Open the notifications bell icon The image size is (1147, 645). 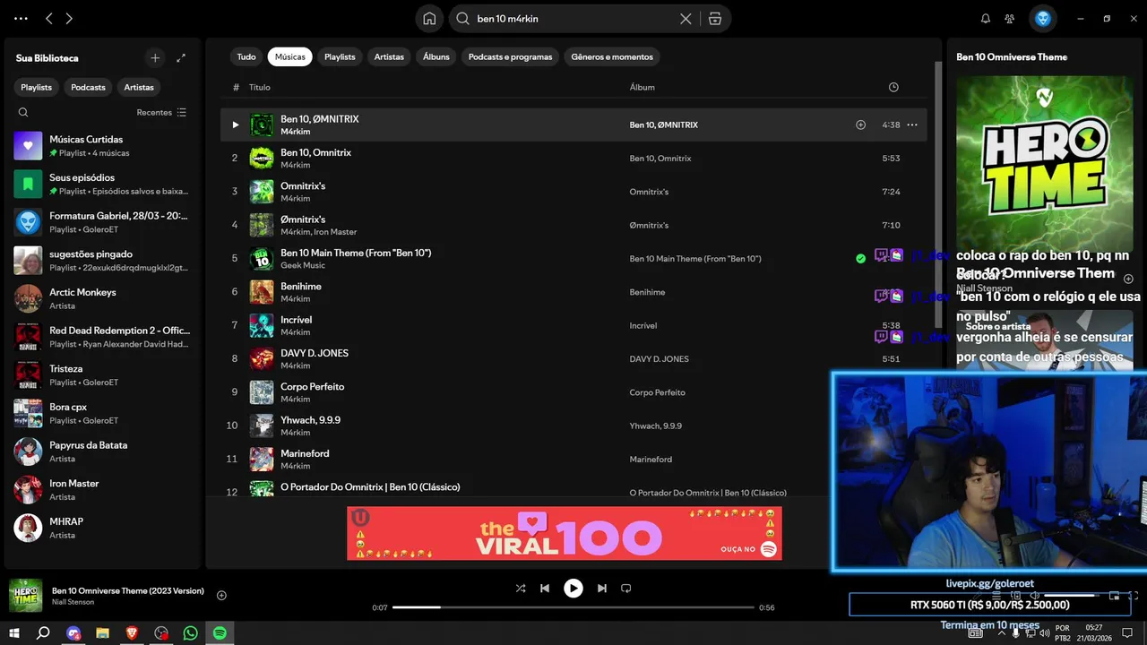click(x=986, y=19)
